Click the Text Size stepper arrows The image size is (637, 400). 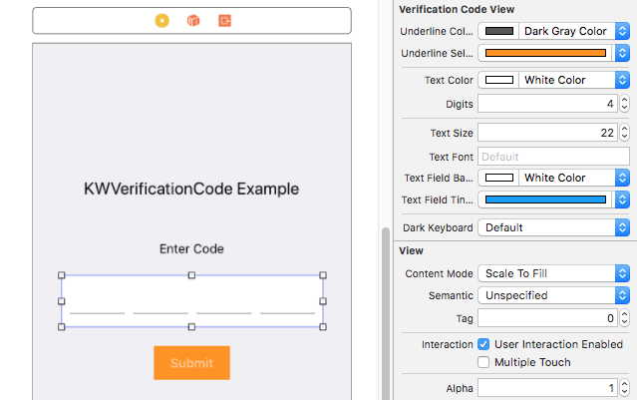click(624, 133)
